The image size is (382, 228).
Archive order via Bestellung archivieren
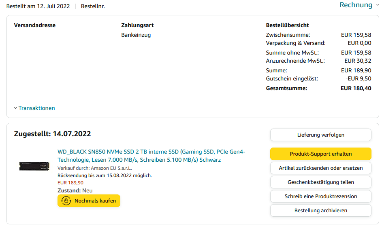pos(320,210)
